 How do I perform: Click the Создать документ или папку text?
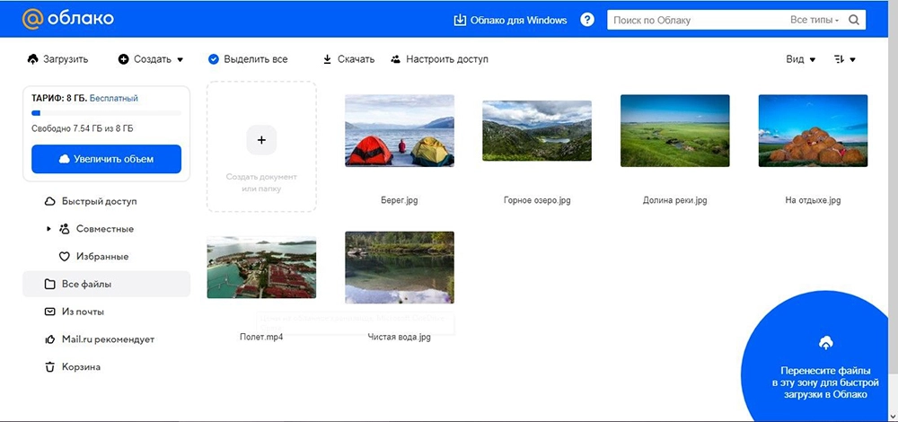click(261, 182)
